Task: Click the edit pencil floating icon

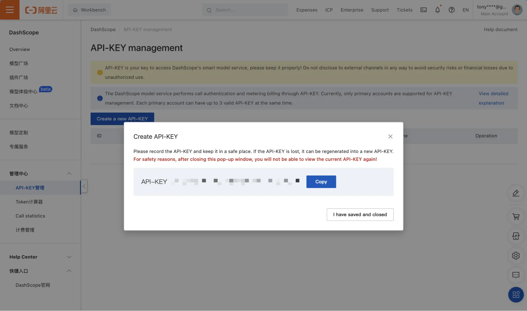Action: point(516,193)
